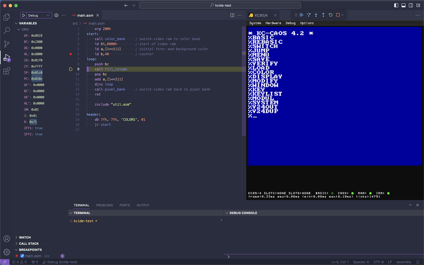Stop the debugger with the red square icon

[x=338, y=15]
